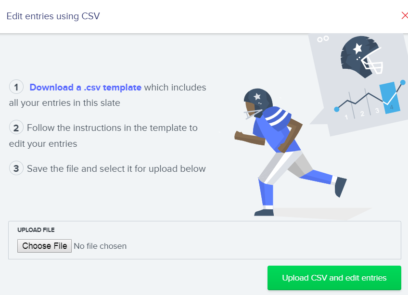Click the UPLOAD FILE label

click(36, 230)
